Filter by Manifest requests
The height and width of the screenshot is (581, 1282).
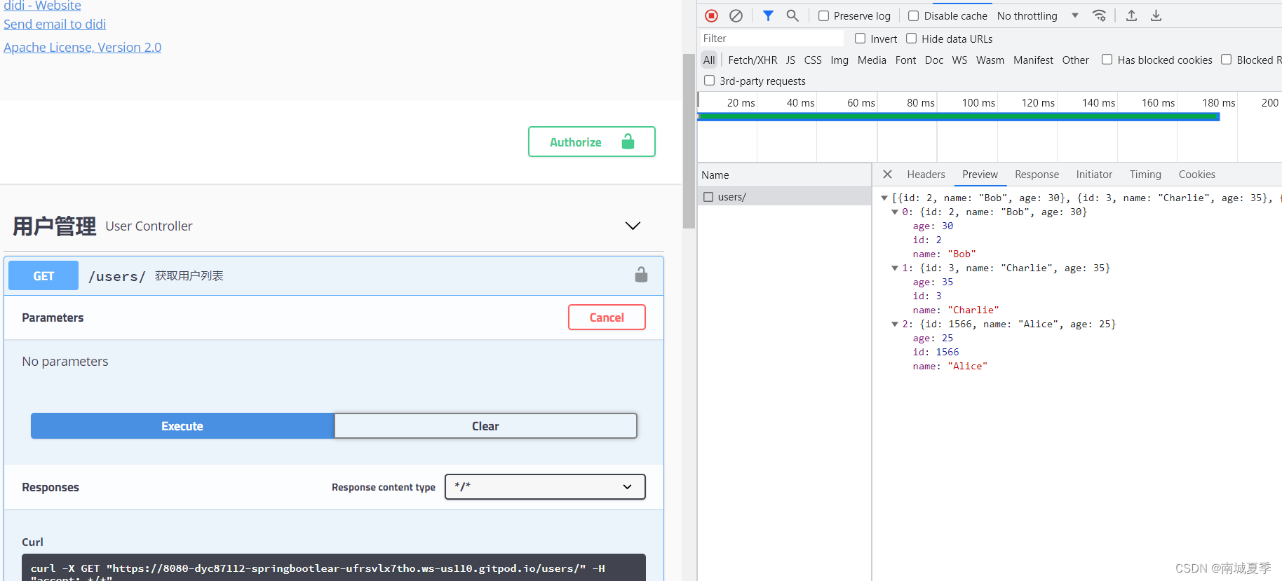click(x=1033, y=60)
